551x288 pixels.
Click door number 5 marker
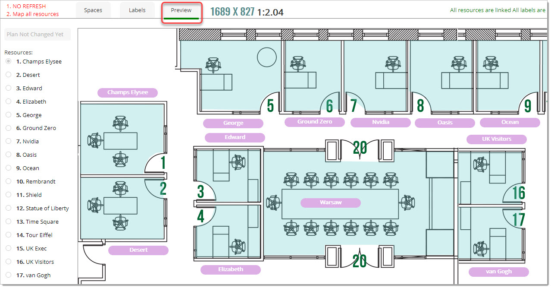point(270,106)
